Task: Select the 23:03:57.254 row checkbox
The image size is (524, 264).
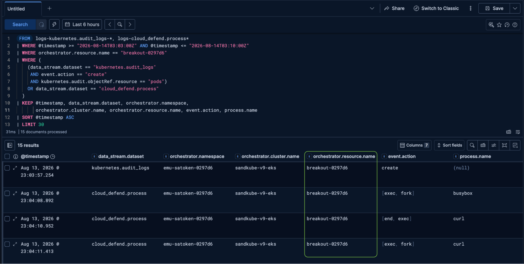Action: pos(7,168)
